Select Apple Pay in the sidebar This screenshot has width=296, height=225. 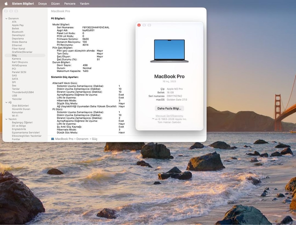pos(18,25)
